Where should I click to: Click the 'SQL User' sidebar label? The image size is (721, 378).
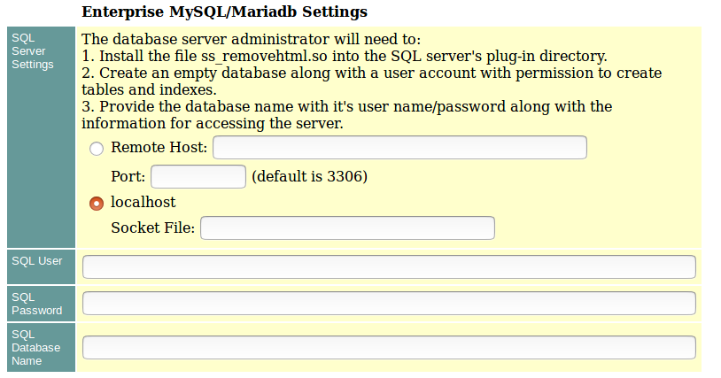36,260
